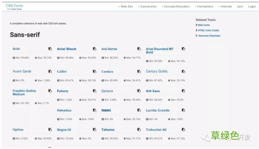Open the Tahoma font link
This screenshot has height=149, width=259.
108,130
